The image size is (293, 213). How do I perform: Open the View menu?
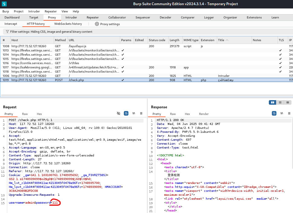point(65,11)
